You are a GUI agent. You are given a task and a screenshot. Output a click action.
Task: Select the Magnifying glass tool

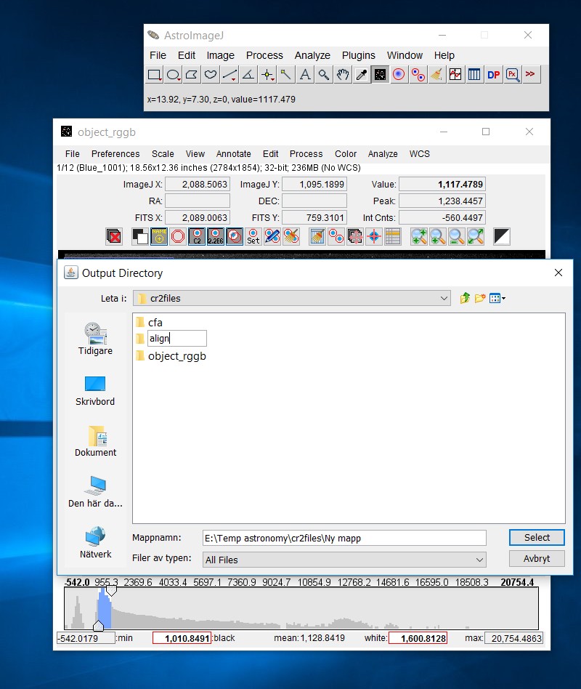(324, 75)
